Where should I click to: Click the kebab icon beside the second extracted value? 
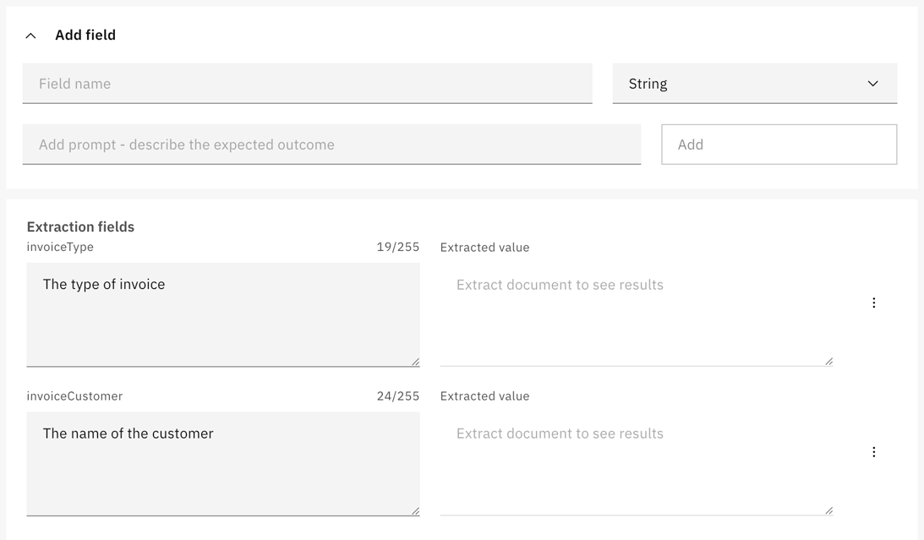(x=874, y=451)
